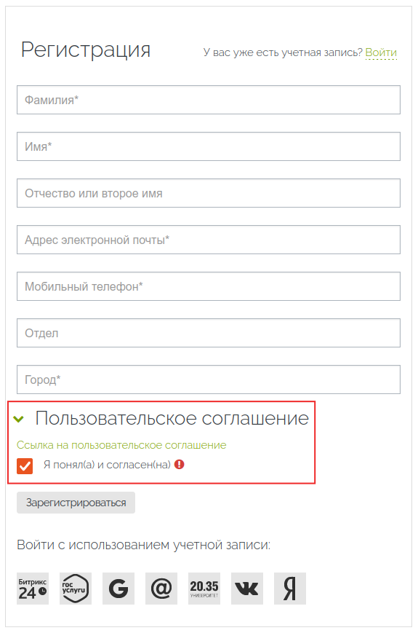Click the 'Пользовательское соглашение' heading

pyautogui.click(x=172, y=418)
